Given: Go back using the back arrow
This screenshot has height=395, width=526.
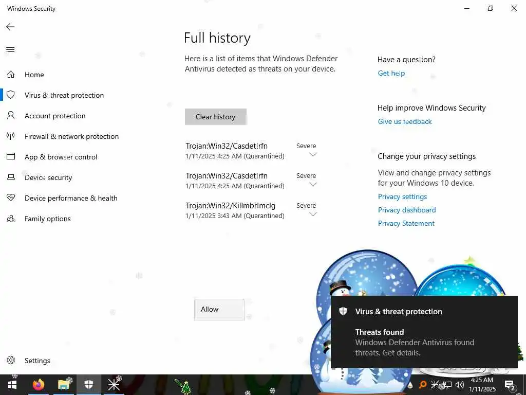Looking at the screenshot, I should [10, 27].
